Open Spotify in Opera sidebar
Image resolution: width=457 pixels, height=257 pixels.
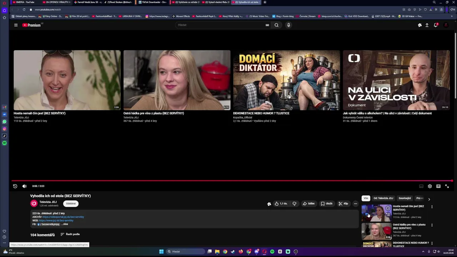tap(4, 143)
